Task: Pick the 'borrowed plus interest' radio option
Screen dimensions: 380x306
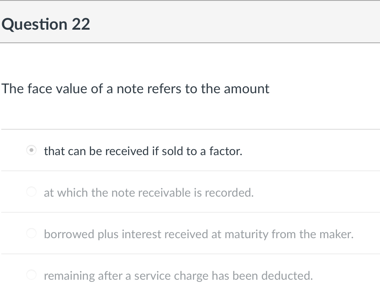Action: 31,234
